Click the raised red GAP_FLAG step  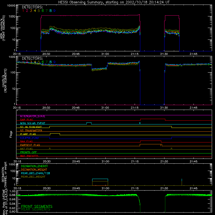153,119
